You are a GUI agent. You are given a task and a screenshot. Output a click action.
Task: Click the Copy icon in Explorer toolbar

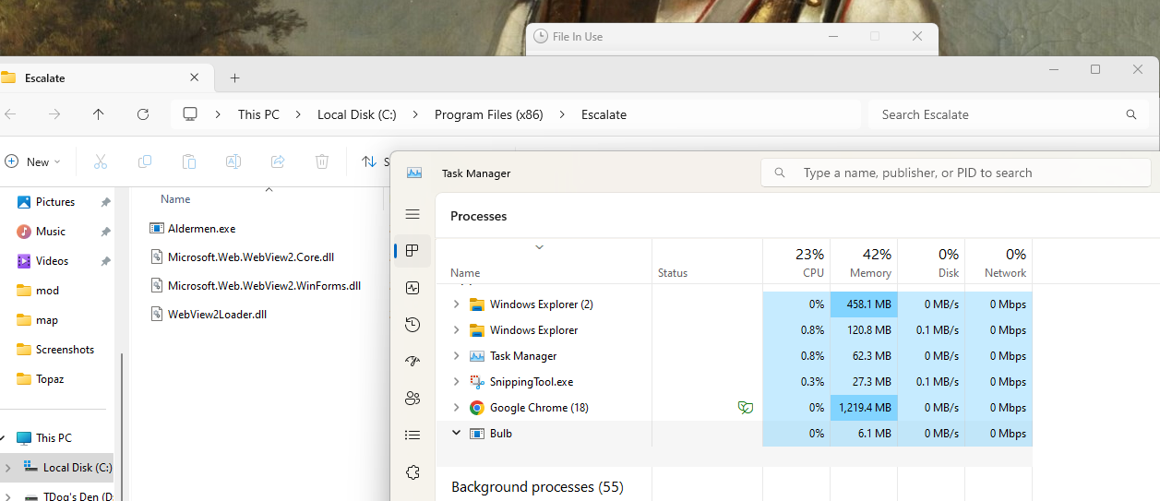tap(145, 161)
